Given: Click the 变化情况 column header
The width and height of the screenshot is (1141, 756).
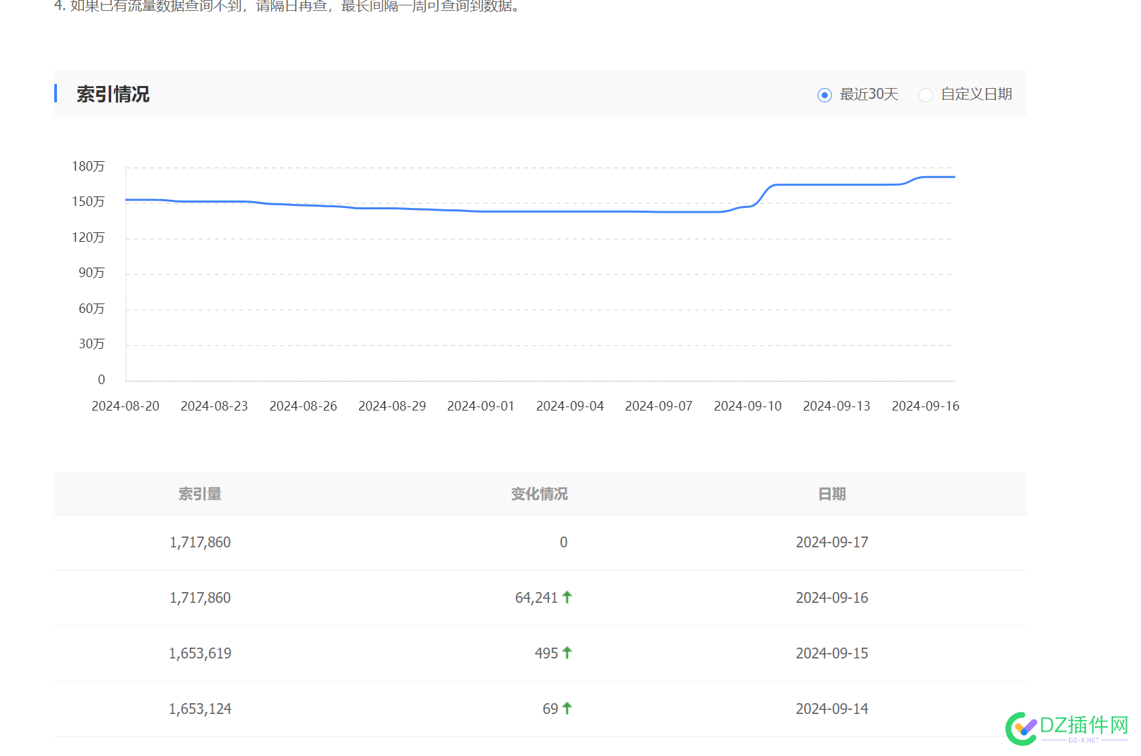Looking at the screenshot, I should pyautogui.click(x=540, y=494).
